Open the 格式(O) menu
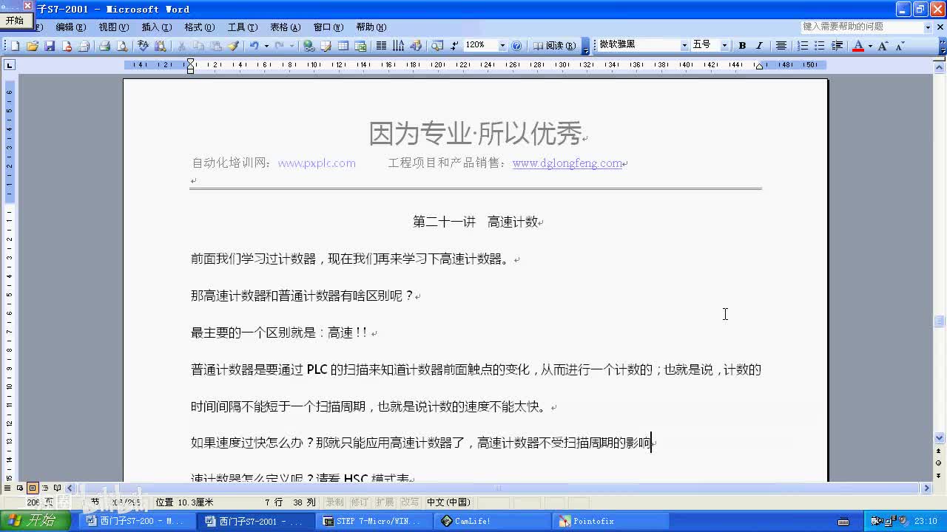Screen dimensions: 947x532 [x=199, y=27]
